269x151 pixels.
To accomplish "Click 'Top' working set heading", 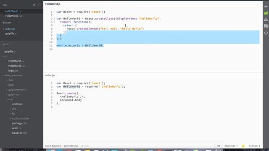I will (5, 5).
